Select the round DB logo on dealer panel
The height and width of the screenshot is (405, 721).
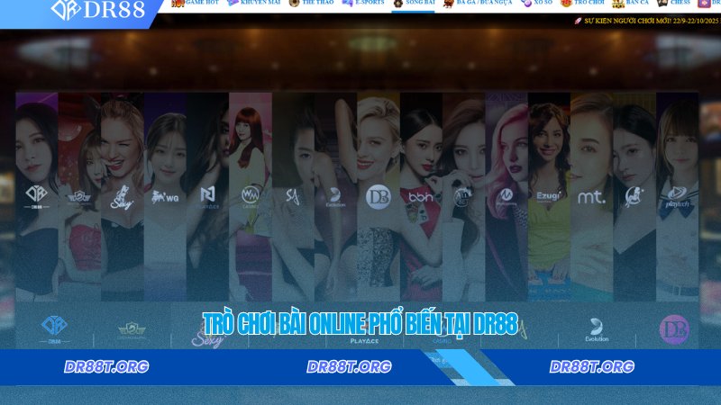(378, 197)
